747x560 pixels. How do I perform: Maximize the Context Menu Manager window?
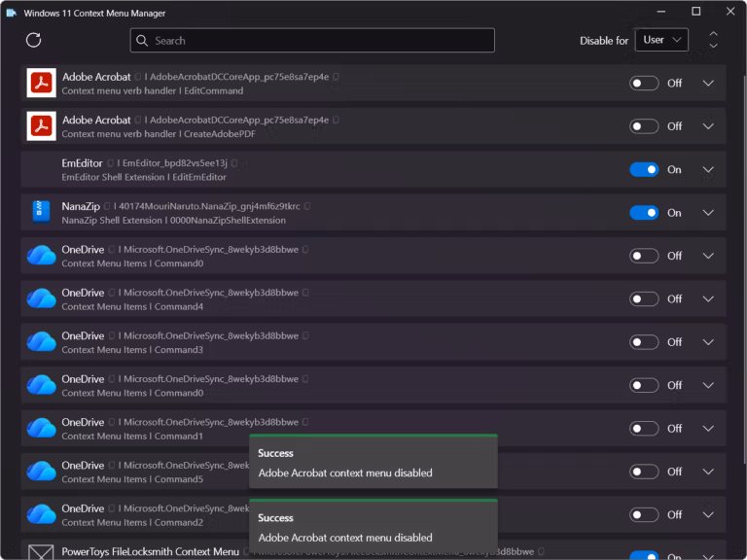click(696, 12)
